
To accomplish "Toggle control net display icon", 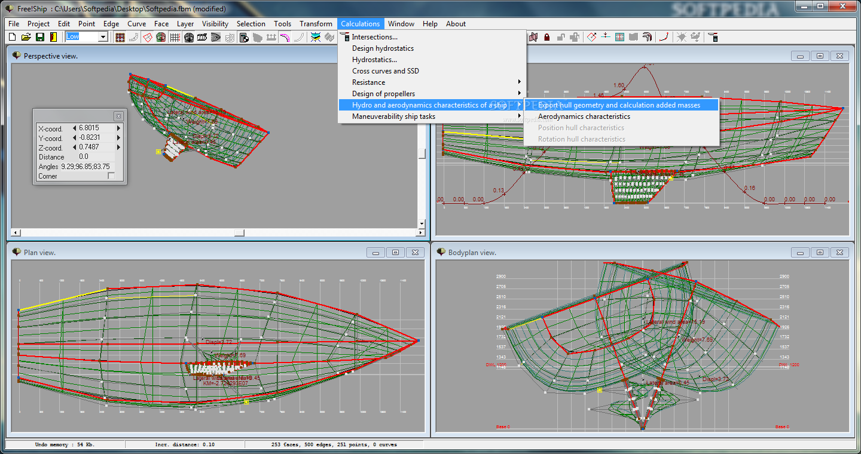I will coord(120,37).
